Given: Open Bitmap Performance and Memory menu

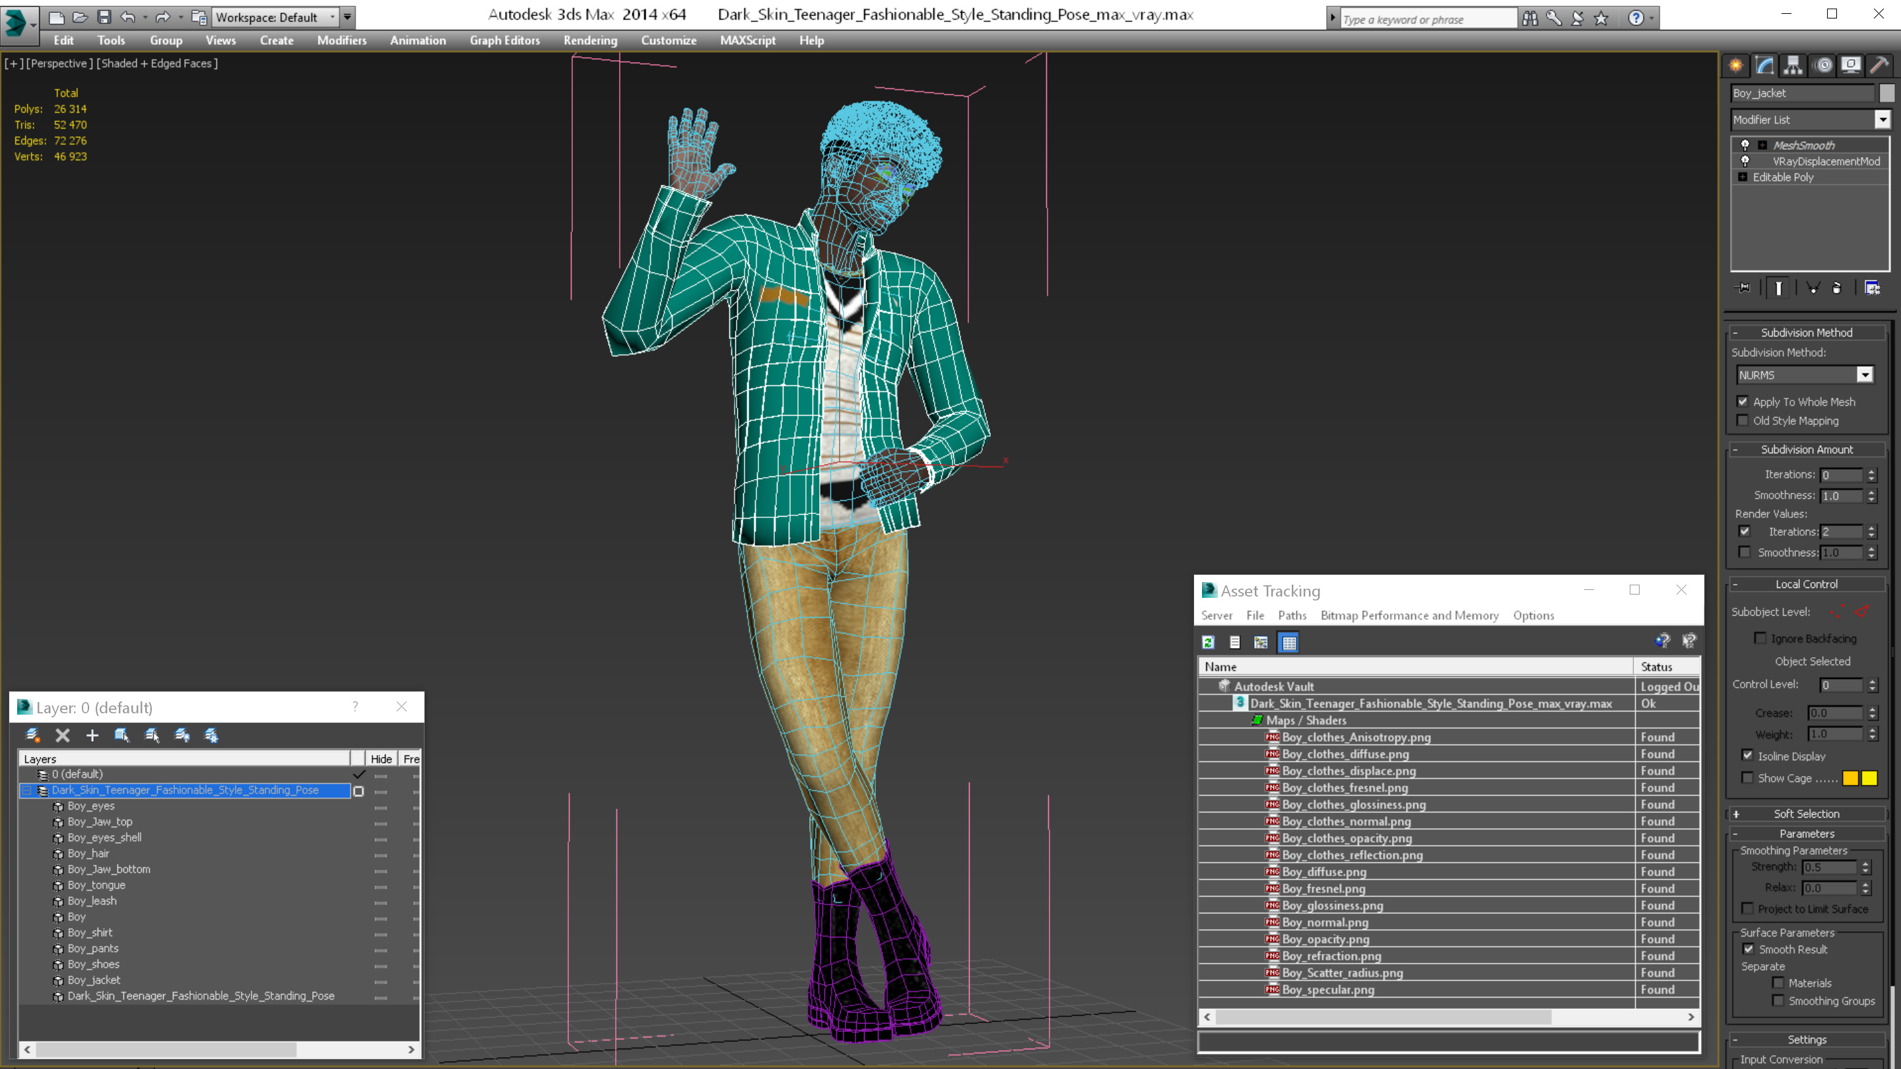Looking at the screenshot, I should [1409, 615].
